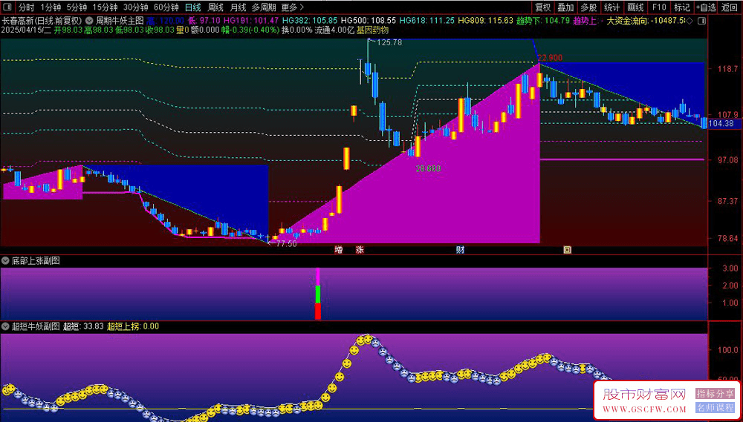The width and height of the screenshot is (743, 422).
Task: Click the HG618: 111.25 indicator value
Action: pos(427,21)
